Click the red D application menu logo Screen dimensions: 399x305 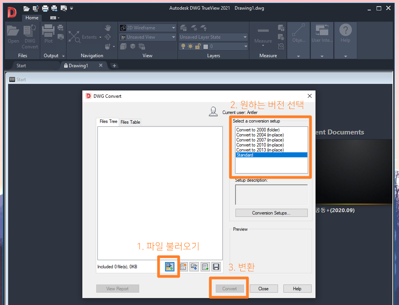(12, 13)
